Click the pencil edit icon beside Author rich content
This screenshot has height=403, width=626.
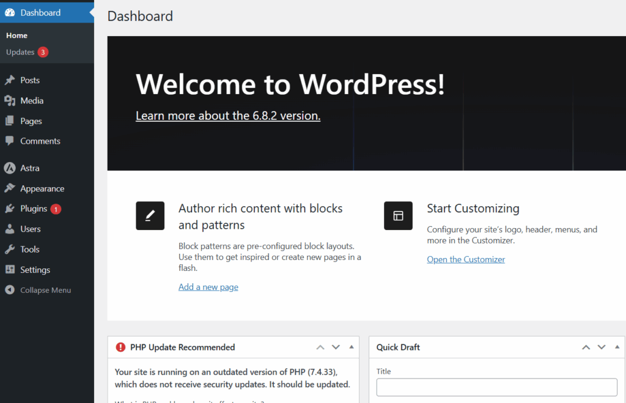click(x=150, y=216)
